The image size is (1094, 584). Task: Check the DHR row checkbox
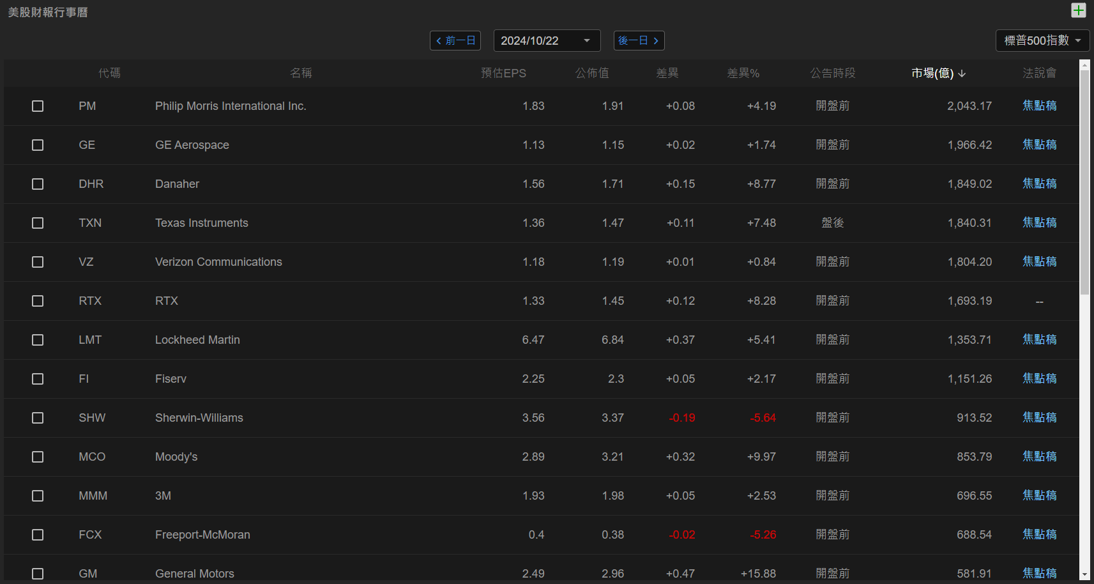point(38,184)
